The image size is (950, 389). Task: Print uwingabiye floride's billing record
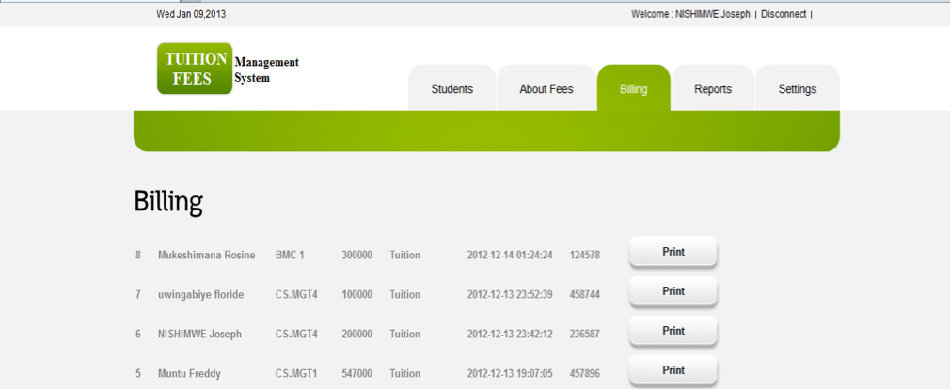tap(673, 291)
